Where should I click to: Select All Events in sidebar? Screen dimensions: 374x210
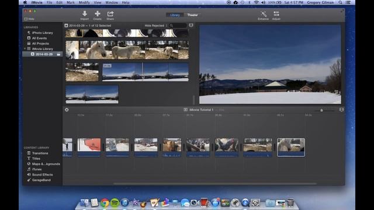39,38
